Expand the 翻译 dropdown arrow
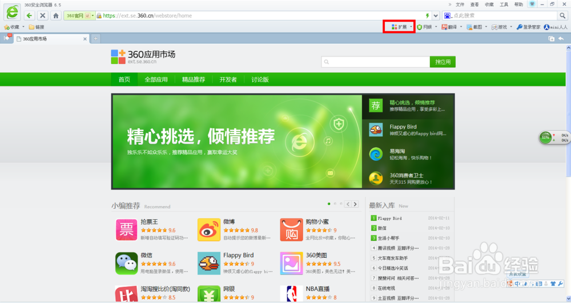This screenshot has width=571, height=303. tap(461, 27)
